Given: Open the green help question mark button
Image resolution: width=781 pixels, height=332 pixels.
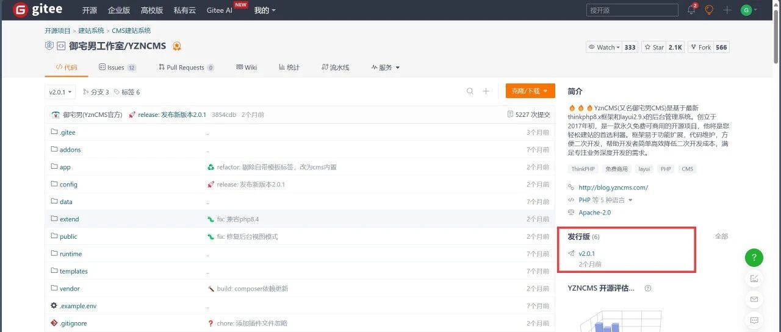Looking at the screenshot, I should click(x=754, y=257).
